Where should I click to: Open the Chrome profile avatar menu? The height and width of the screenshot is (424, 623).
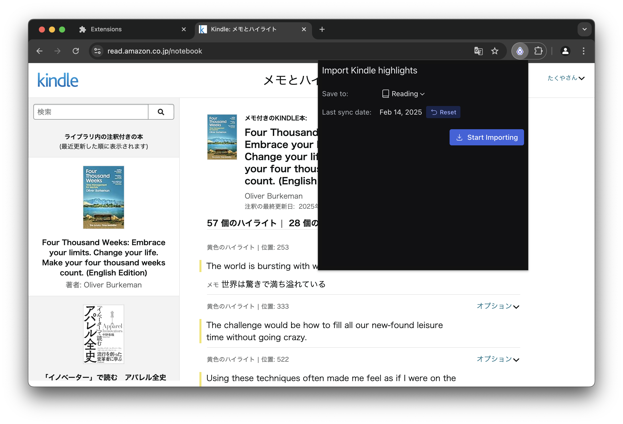coord(565,51)
